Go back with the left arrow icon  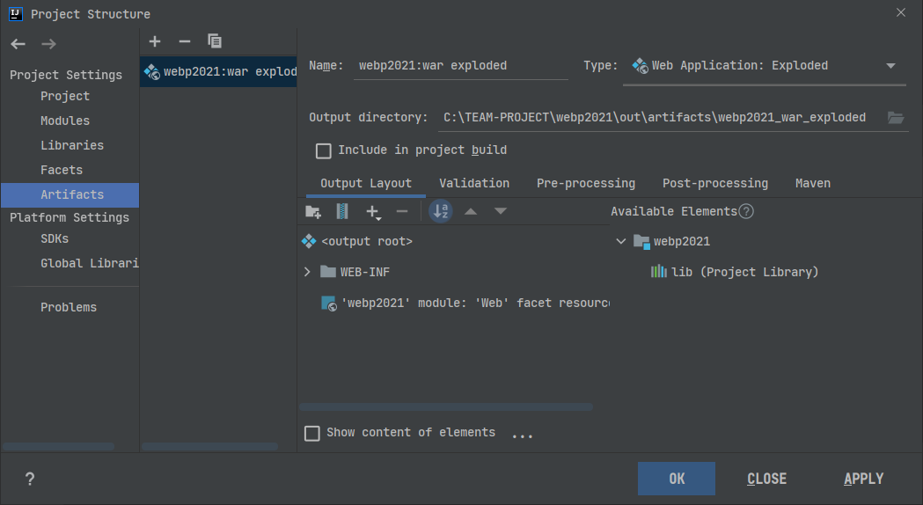click(x=18, y=44)
